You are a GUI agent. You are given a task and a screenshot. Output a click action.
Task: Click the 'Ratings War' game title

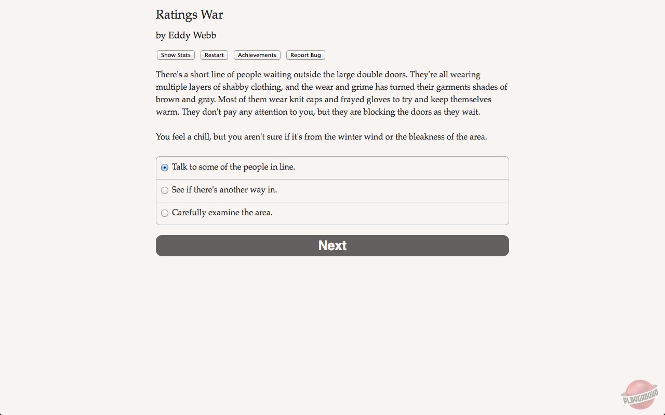coord(190,15)
